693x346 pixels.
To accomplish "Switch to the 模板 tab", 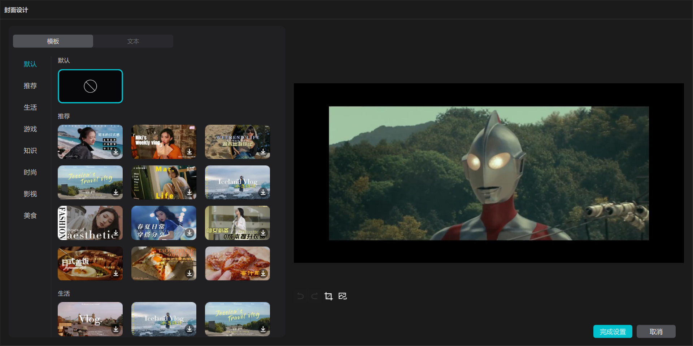I will [53, 41].
